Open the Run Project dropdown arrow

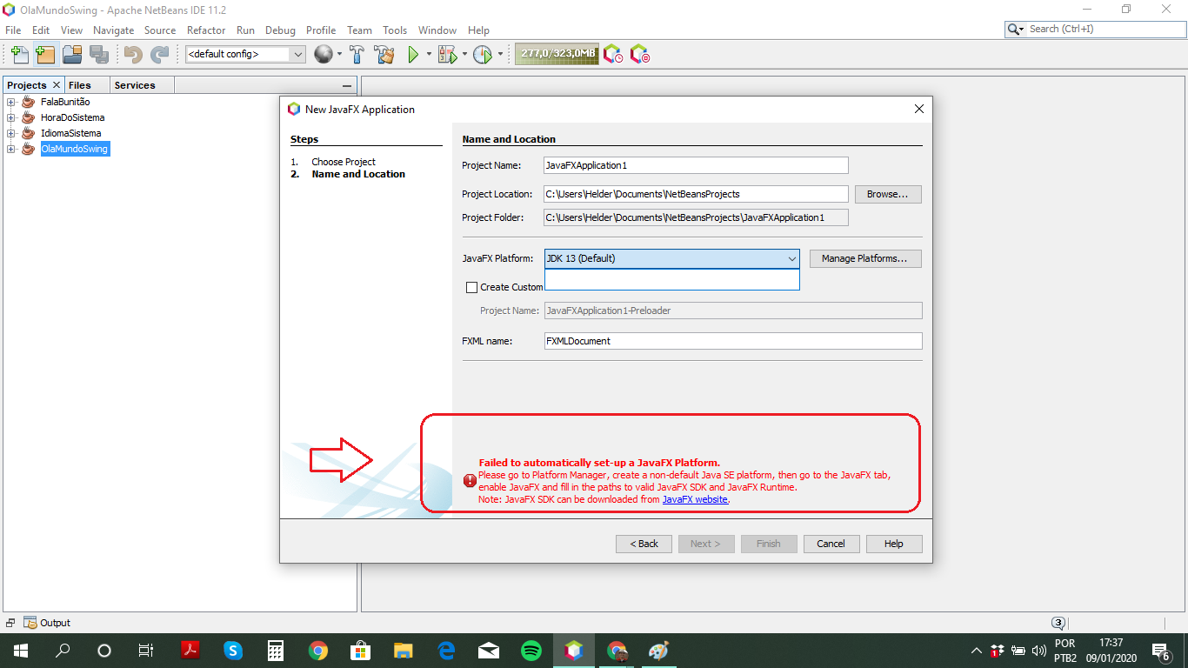click(429, 55)
